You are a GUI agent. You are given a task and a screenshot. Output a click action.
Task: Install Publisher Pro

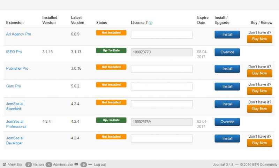[227, 69]
